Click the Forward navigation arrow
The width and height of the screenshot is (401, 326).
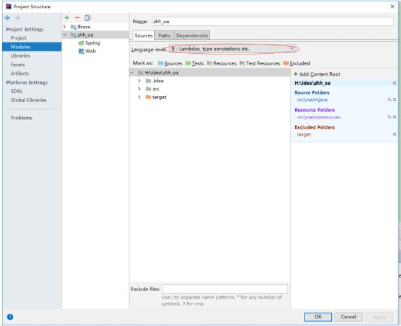click(x=18, y=18)
